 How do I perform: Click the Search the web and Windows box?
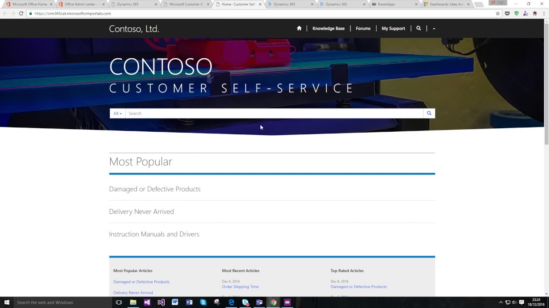click(63, 302)
